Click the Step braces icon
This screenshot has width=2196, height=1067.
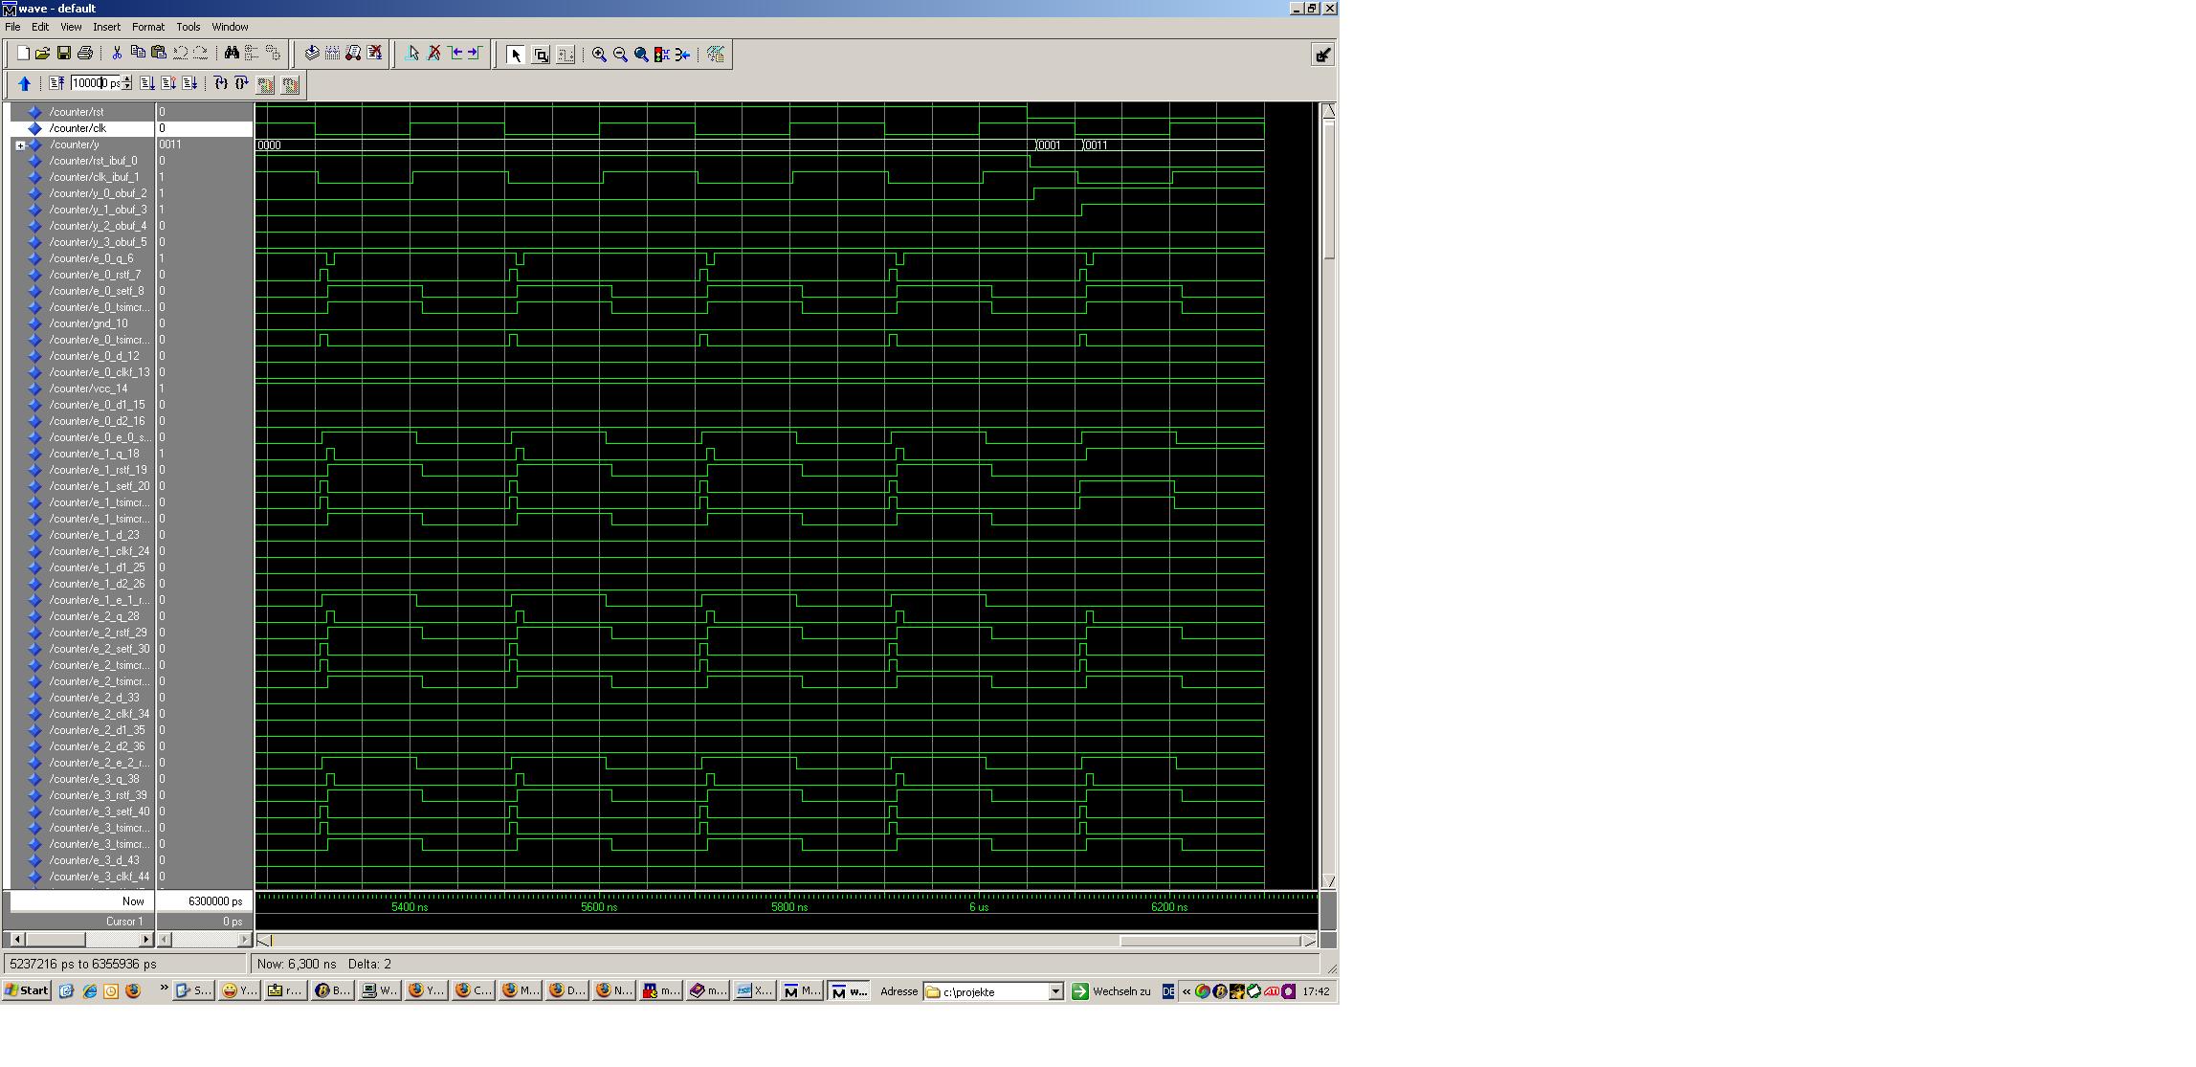click(x=221, y=84)
